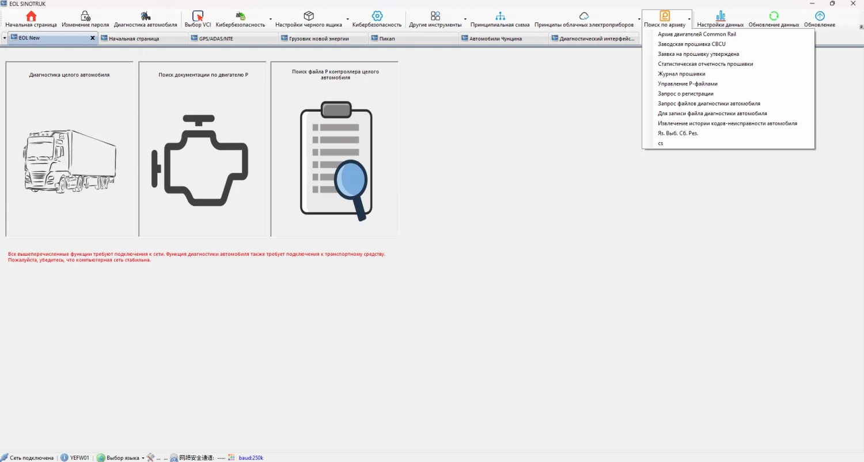The image size is (864, 462).
Task: Open the Начальная страница home icon
Action: (31, 16)
